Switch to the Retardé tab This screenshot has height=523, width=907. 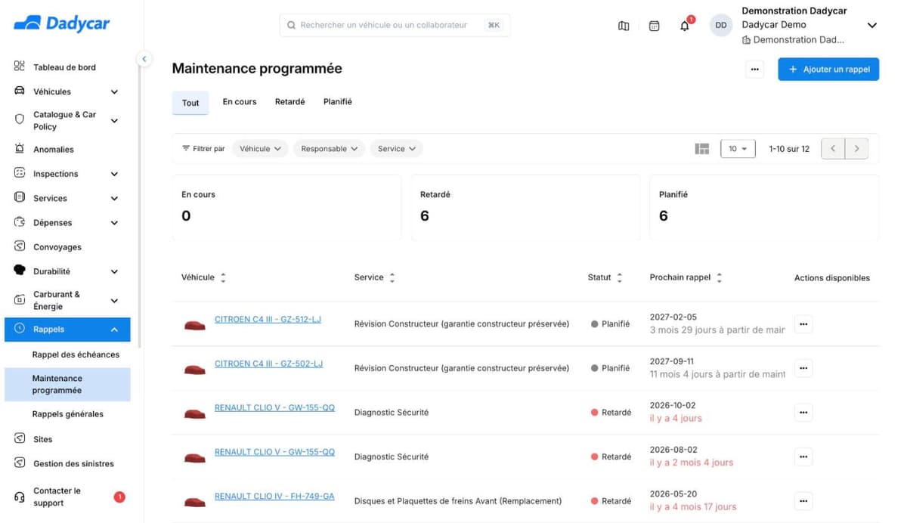click(x=290, y=101)
